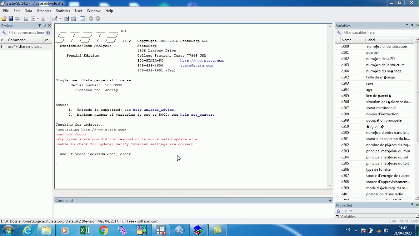Select the 'use "F:\Base individ...' history entry

click(x=26, y=47)
